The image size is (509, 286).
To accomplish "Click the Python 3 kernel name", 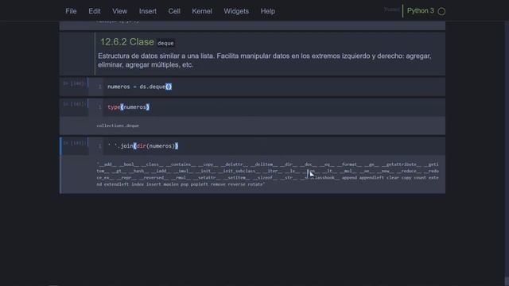I will click(x=421, y=10).
